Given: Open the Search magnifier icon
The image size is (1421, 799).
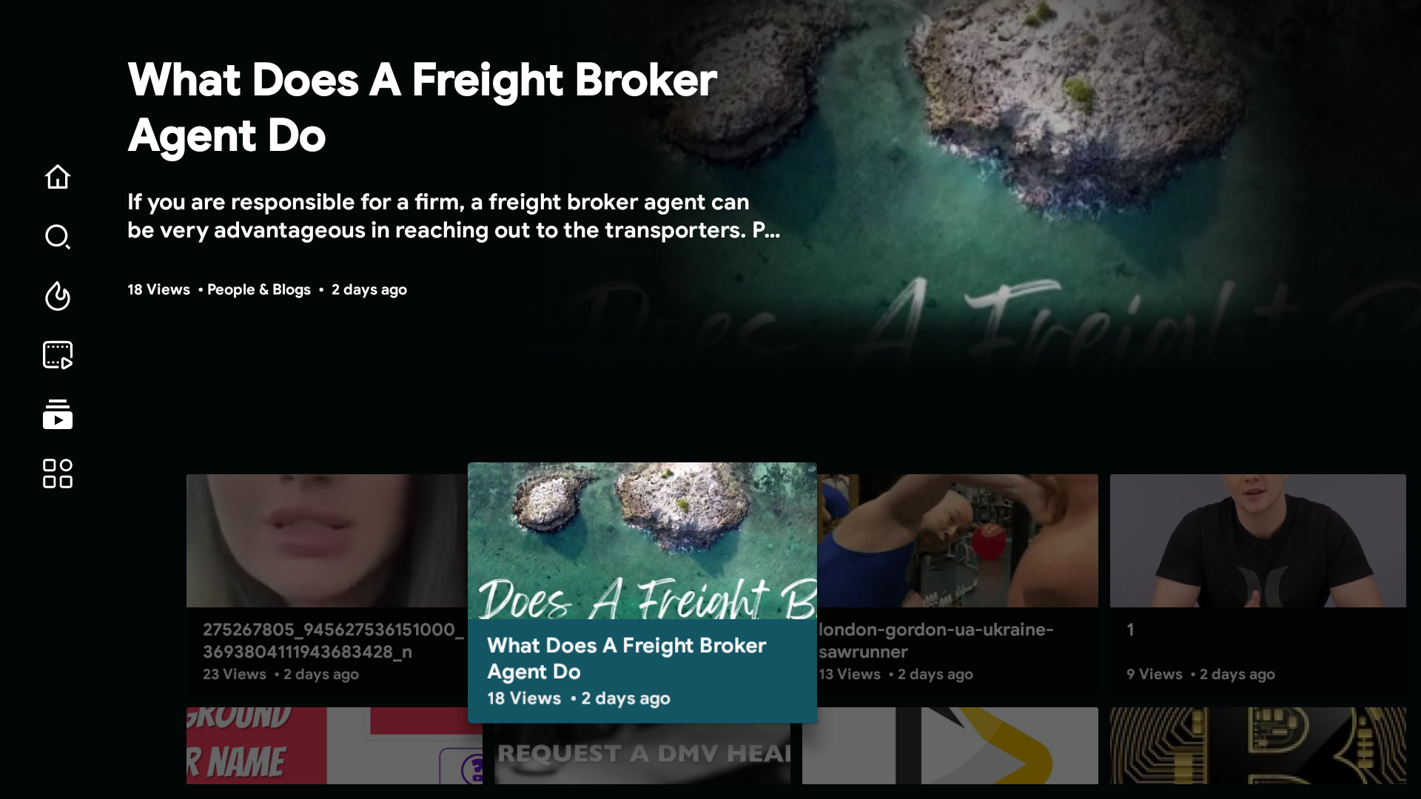Looking at the screenshot, I should (x=58, y=237).
